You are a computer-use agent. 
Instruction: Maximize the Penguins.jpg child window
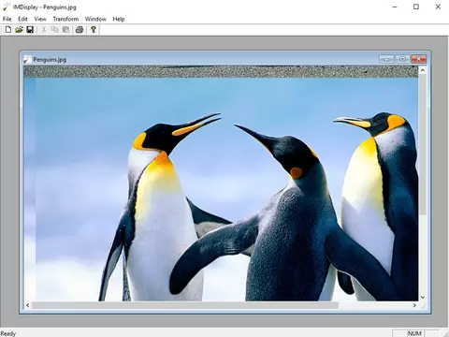(402, 59)
